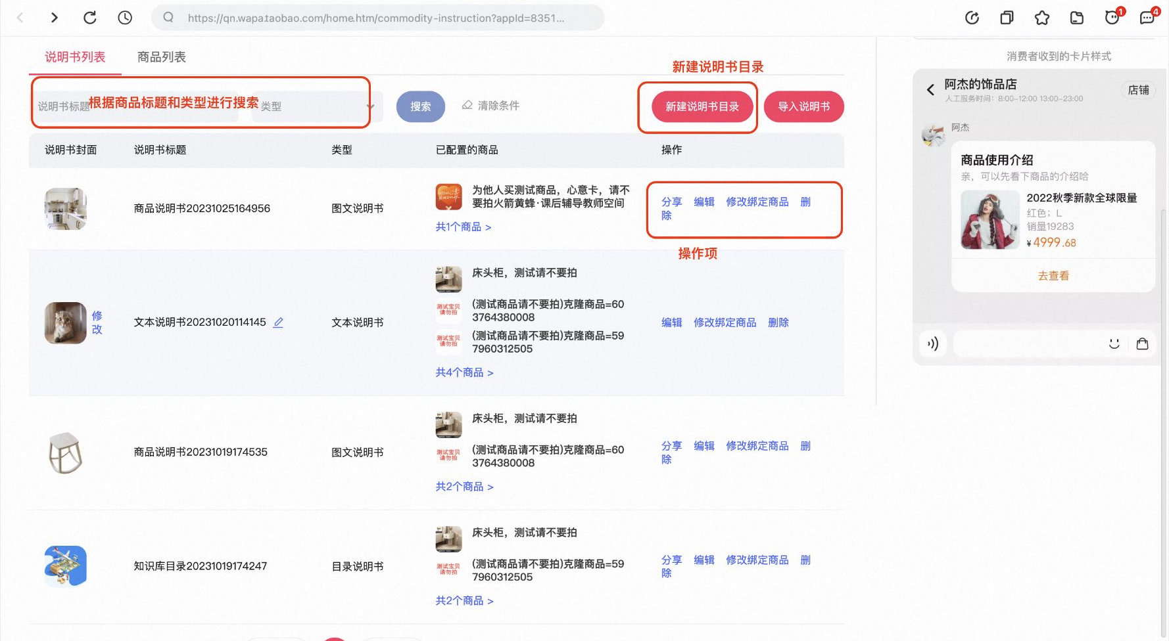1169x641 pixels.
Task: Click 去查看 link in product card
Action: [x=1053, y=276]
